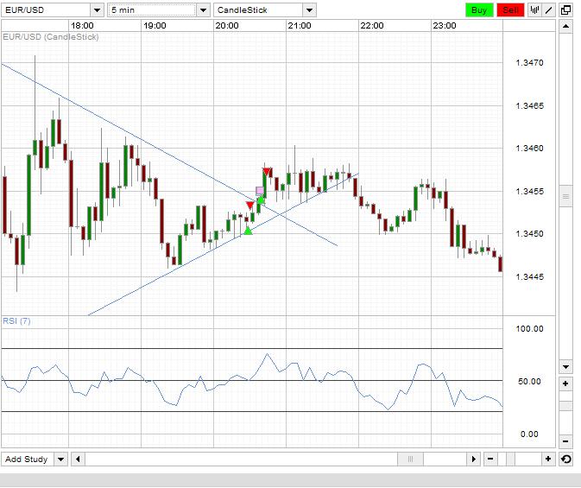Click the red down-triangle marker near 1.3453

point(250,205)
